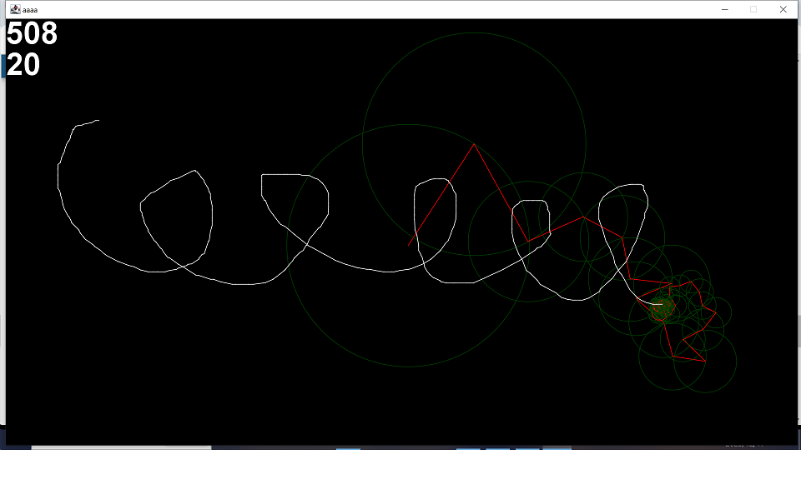
Task: Click the horizontal scrollbar thumb below the window
Action: pos(121,447)
